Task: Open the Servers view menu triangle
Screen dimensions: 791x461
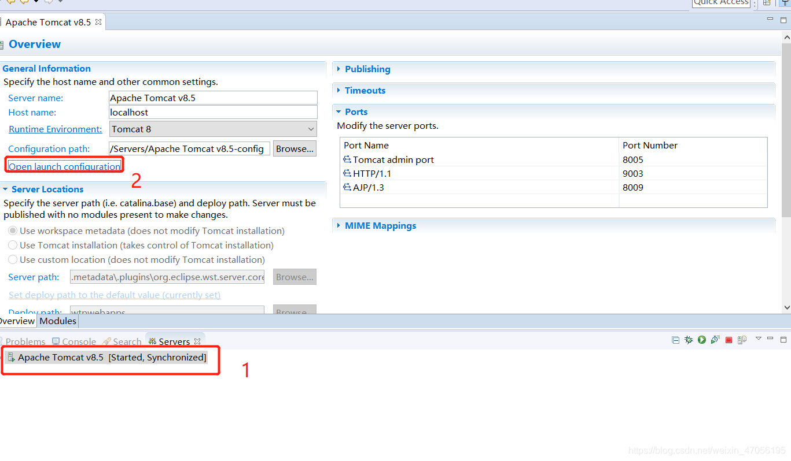Action: point(758,339)
